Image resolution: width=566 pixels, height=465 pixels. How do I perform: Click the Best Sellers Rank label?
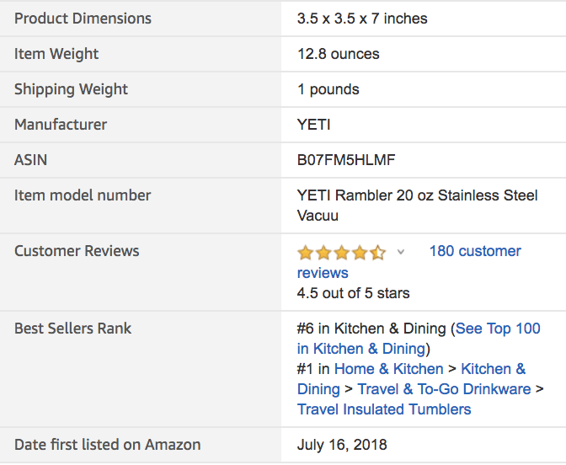tap(72, 329)
